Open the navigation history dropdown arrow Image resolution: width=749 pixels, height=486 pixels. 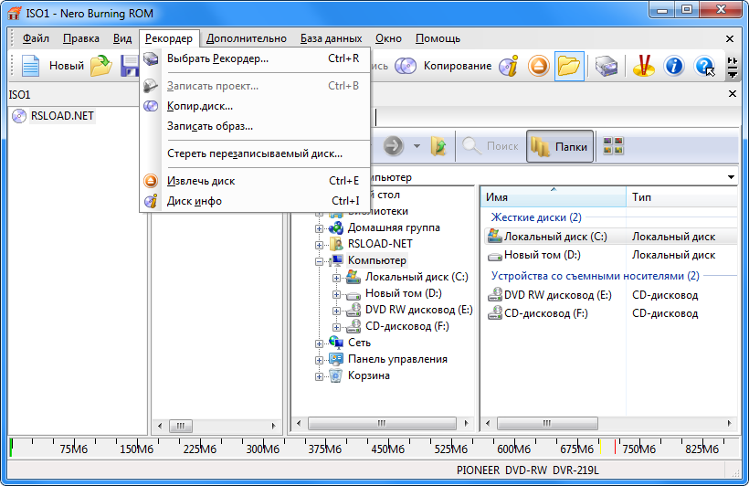coord(417,146)
